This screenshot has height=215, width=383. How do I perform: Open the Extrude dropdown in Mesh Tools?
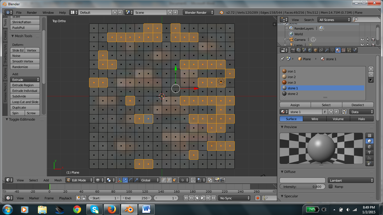tap(25, 80)
